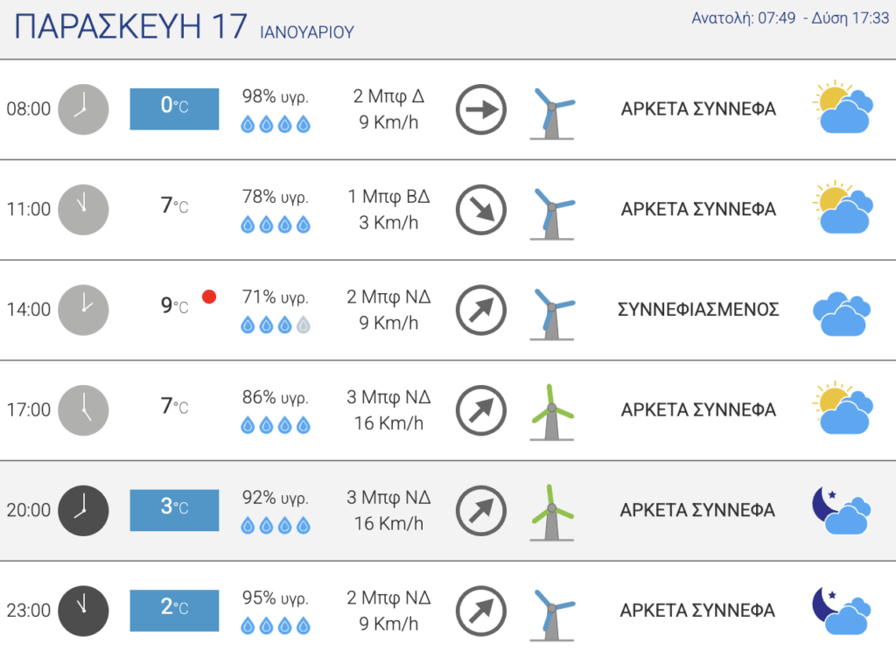Viewport: 896px width, 657px height.
Task: Click the blue wind turbine at 14:00
Action: click(x=551, y=312)
